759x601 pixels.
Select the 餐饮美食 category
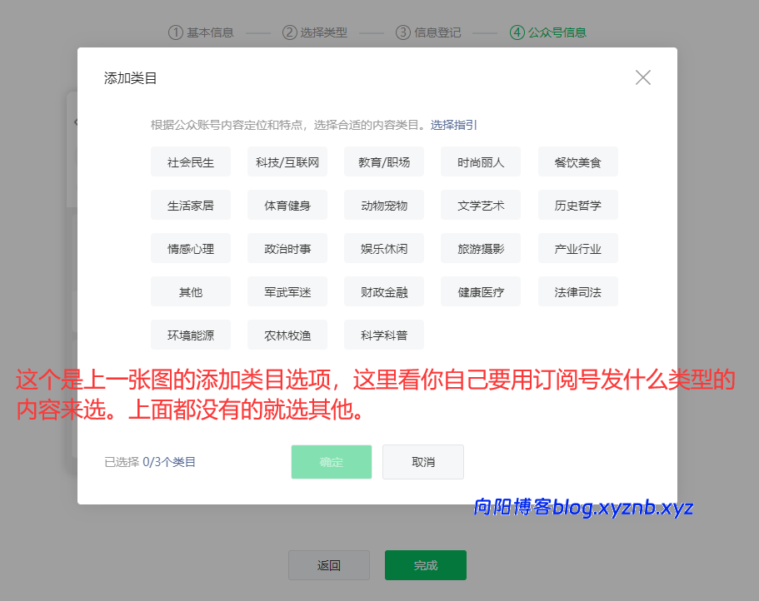coord(577,161)
